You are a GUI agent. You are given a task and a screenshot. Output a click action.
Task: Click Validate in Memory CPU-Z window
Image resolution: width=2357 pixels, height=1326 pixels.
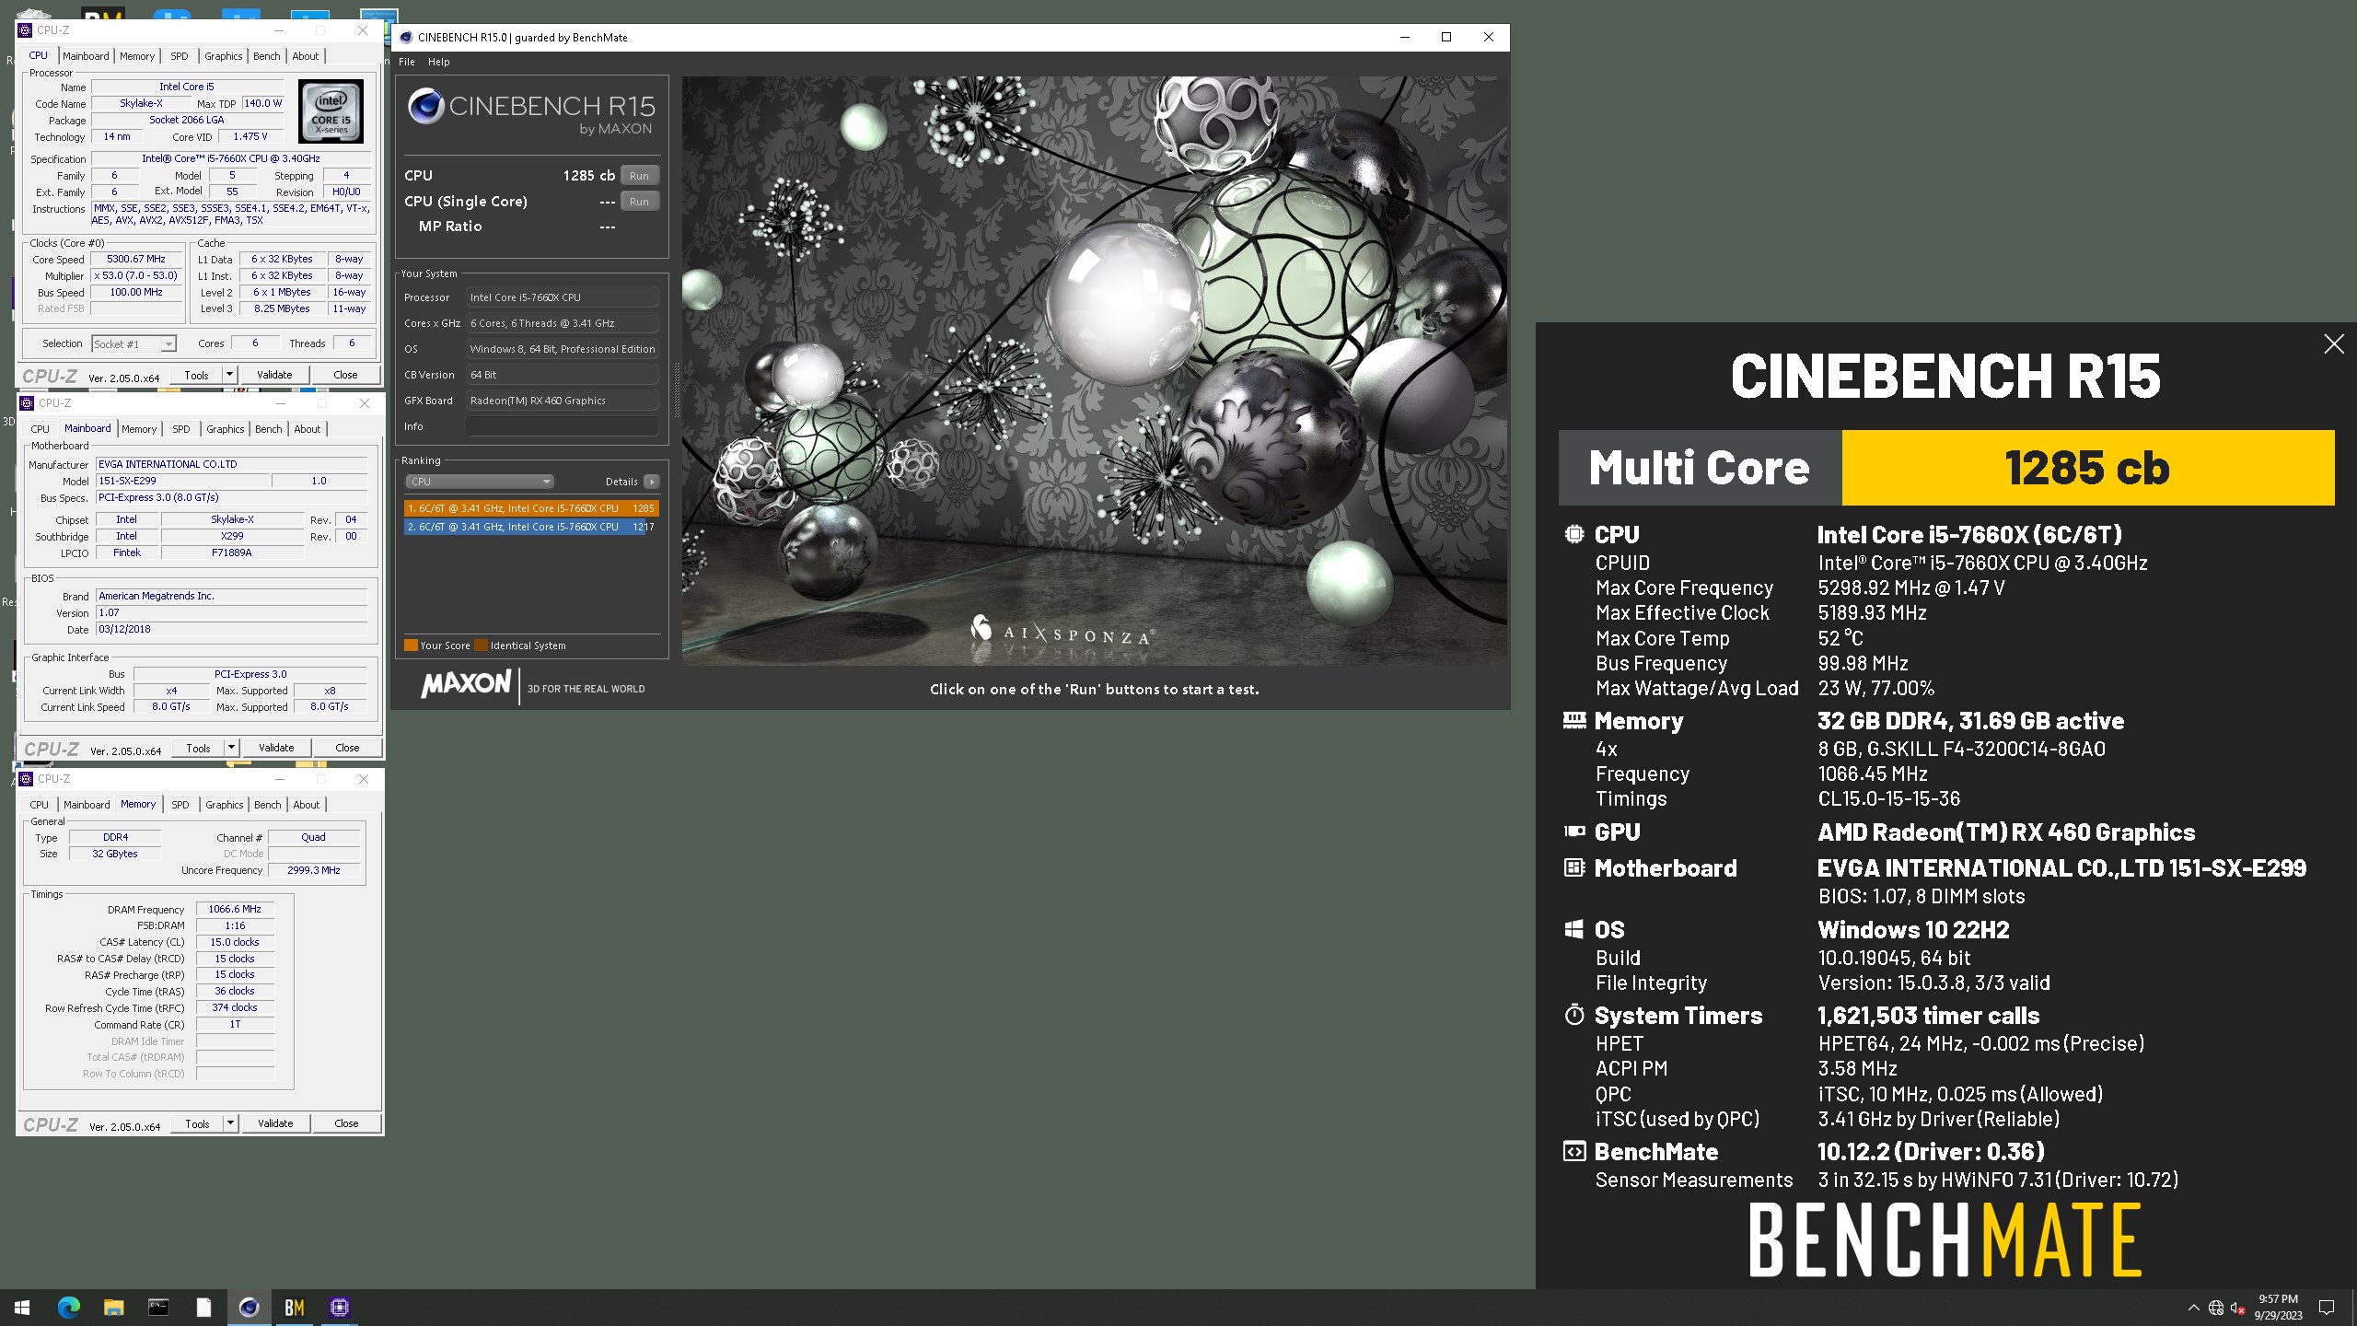coord(275,1123)
